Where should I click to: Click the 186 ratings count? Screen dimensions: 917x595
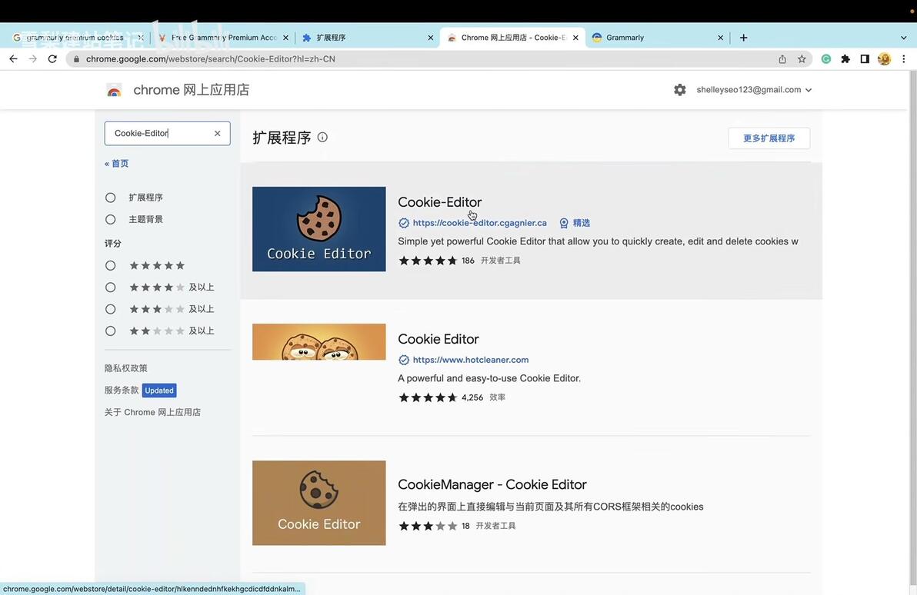pyautogui.click(x=468, y=261)
